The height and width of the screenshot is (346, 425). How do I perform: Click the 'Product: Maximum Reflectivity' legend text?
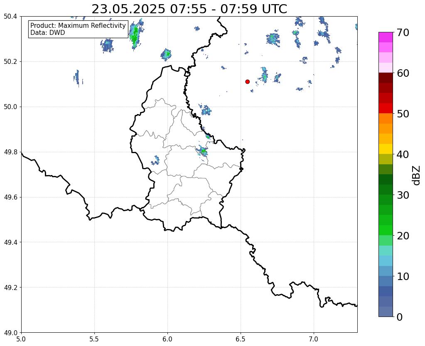(78, 25)
